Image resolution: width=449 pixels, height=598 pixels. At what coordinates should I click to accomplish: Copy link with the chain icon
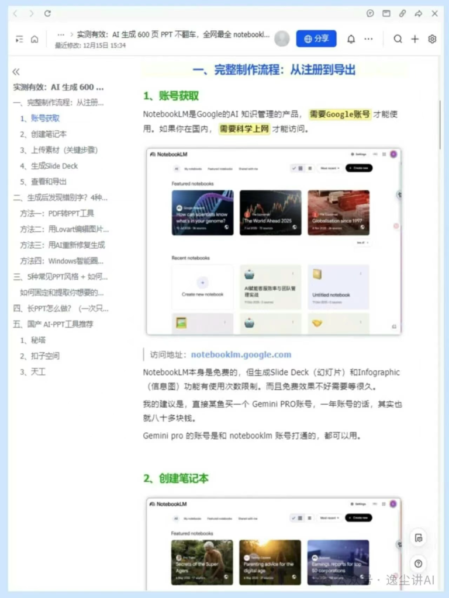(x=402, y=14)
